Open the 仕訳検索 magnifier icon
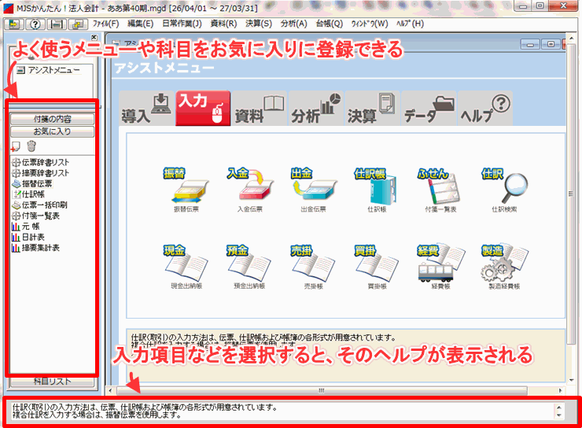 tap(504, 190)
